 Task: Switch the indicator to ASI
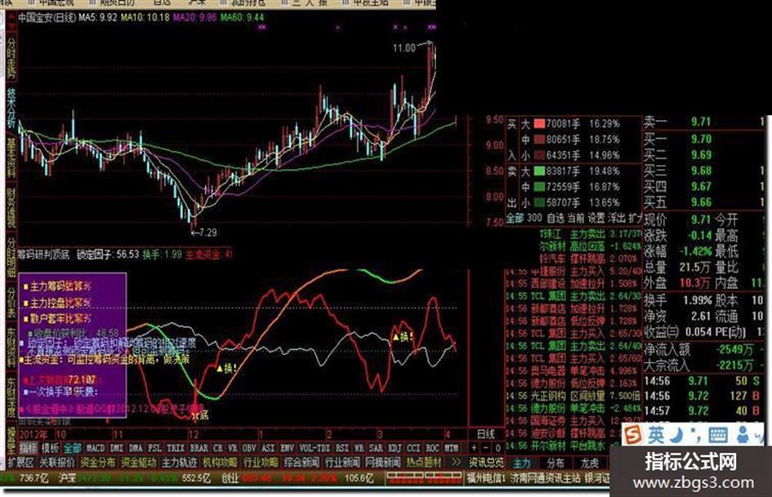coord(268,448)
